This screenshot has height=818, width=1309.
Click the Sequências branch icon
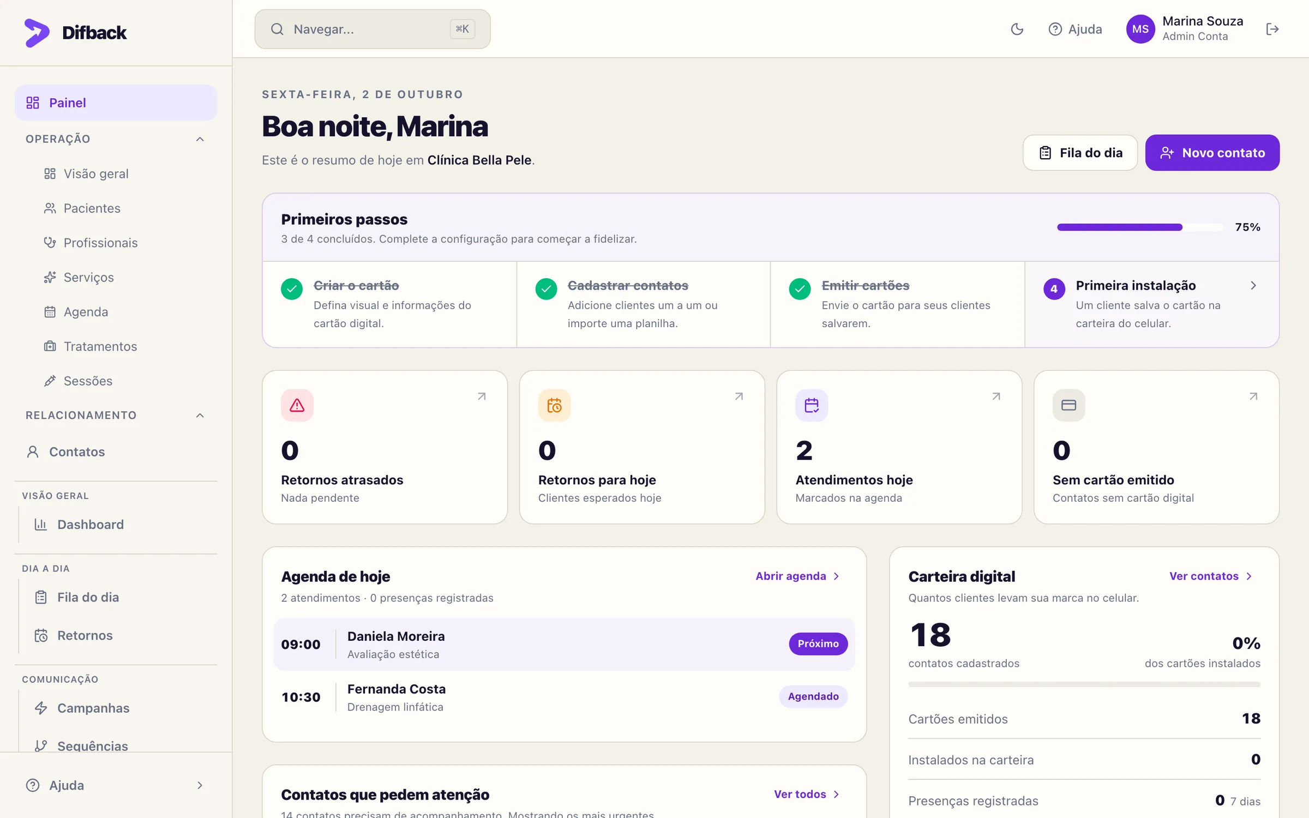41,746
